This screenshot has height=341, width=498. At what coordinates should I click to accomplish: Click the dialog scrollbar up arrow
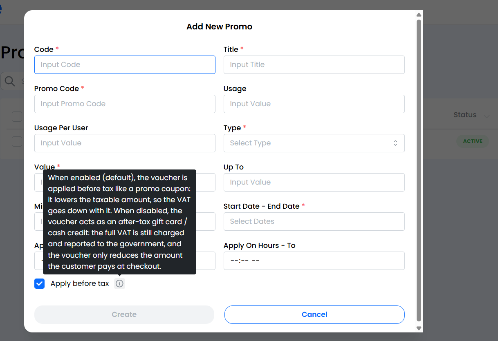[419, 15]
